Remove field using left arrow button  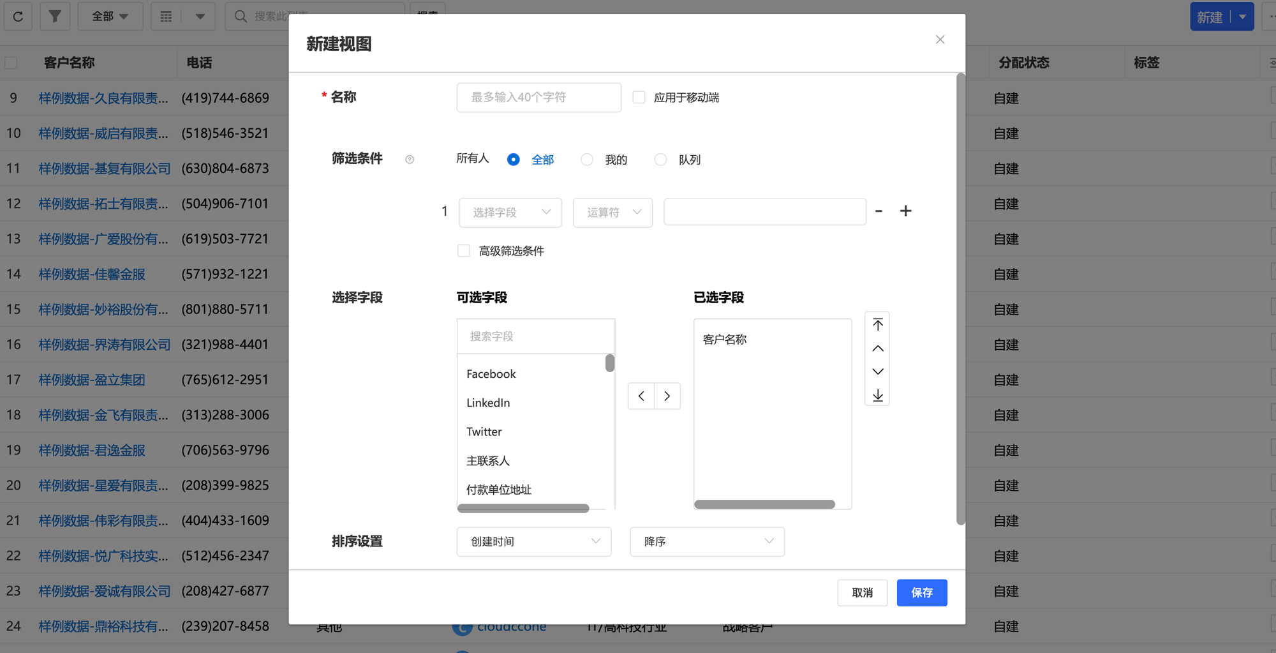pos(641,396)
